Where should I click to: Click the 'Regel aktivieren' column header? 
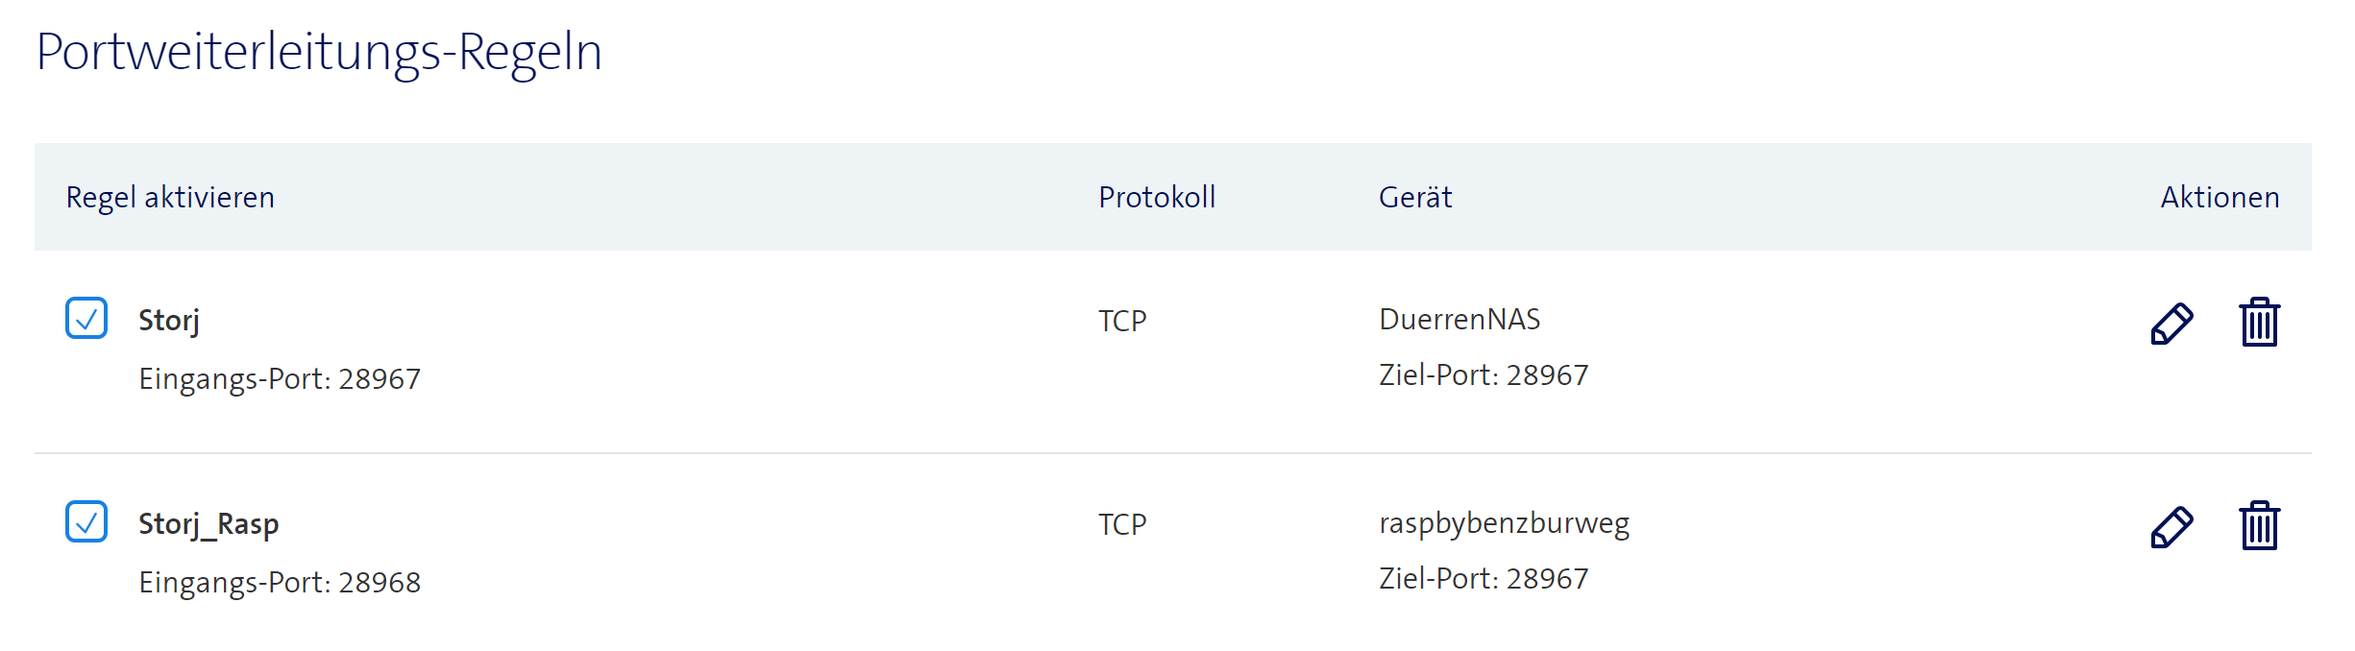click(170, 198)
